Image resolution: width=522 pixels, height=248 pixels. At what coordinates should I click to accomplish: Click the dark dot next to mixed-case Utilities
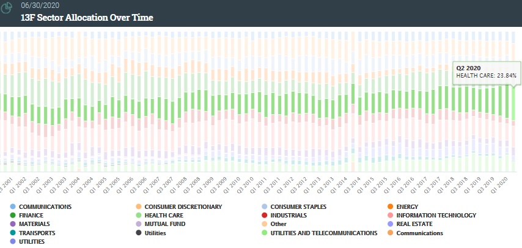click(x=138, y=233)
